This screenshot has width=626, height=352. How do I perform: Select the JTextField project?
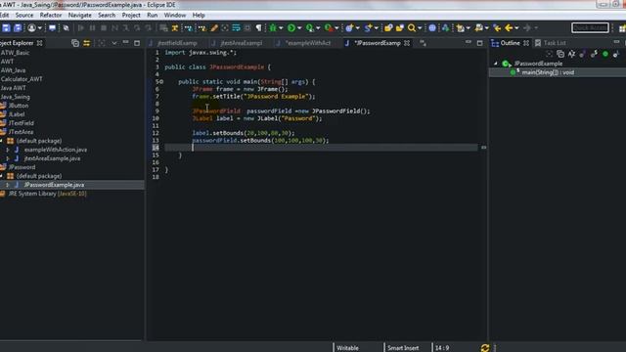click(21, 123)
